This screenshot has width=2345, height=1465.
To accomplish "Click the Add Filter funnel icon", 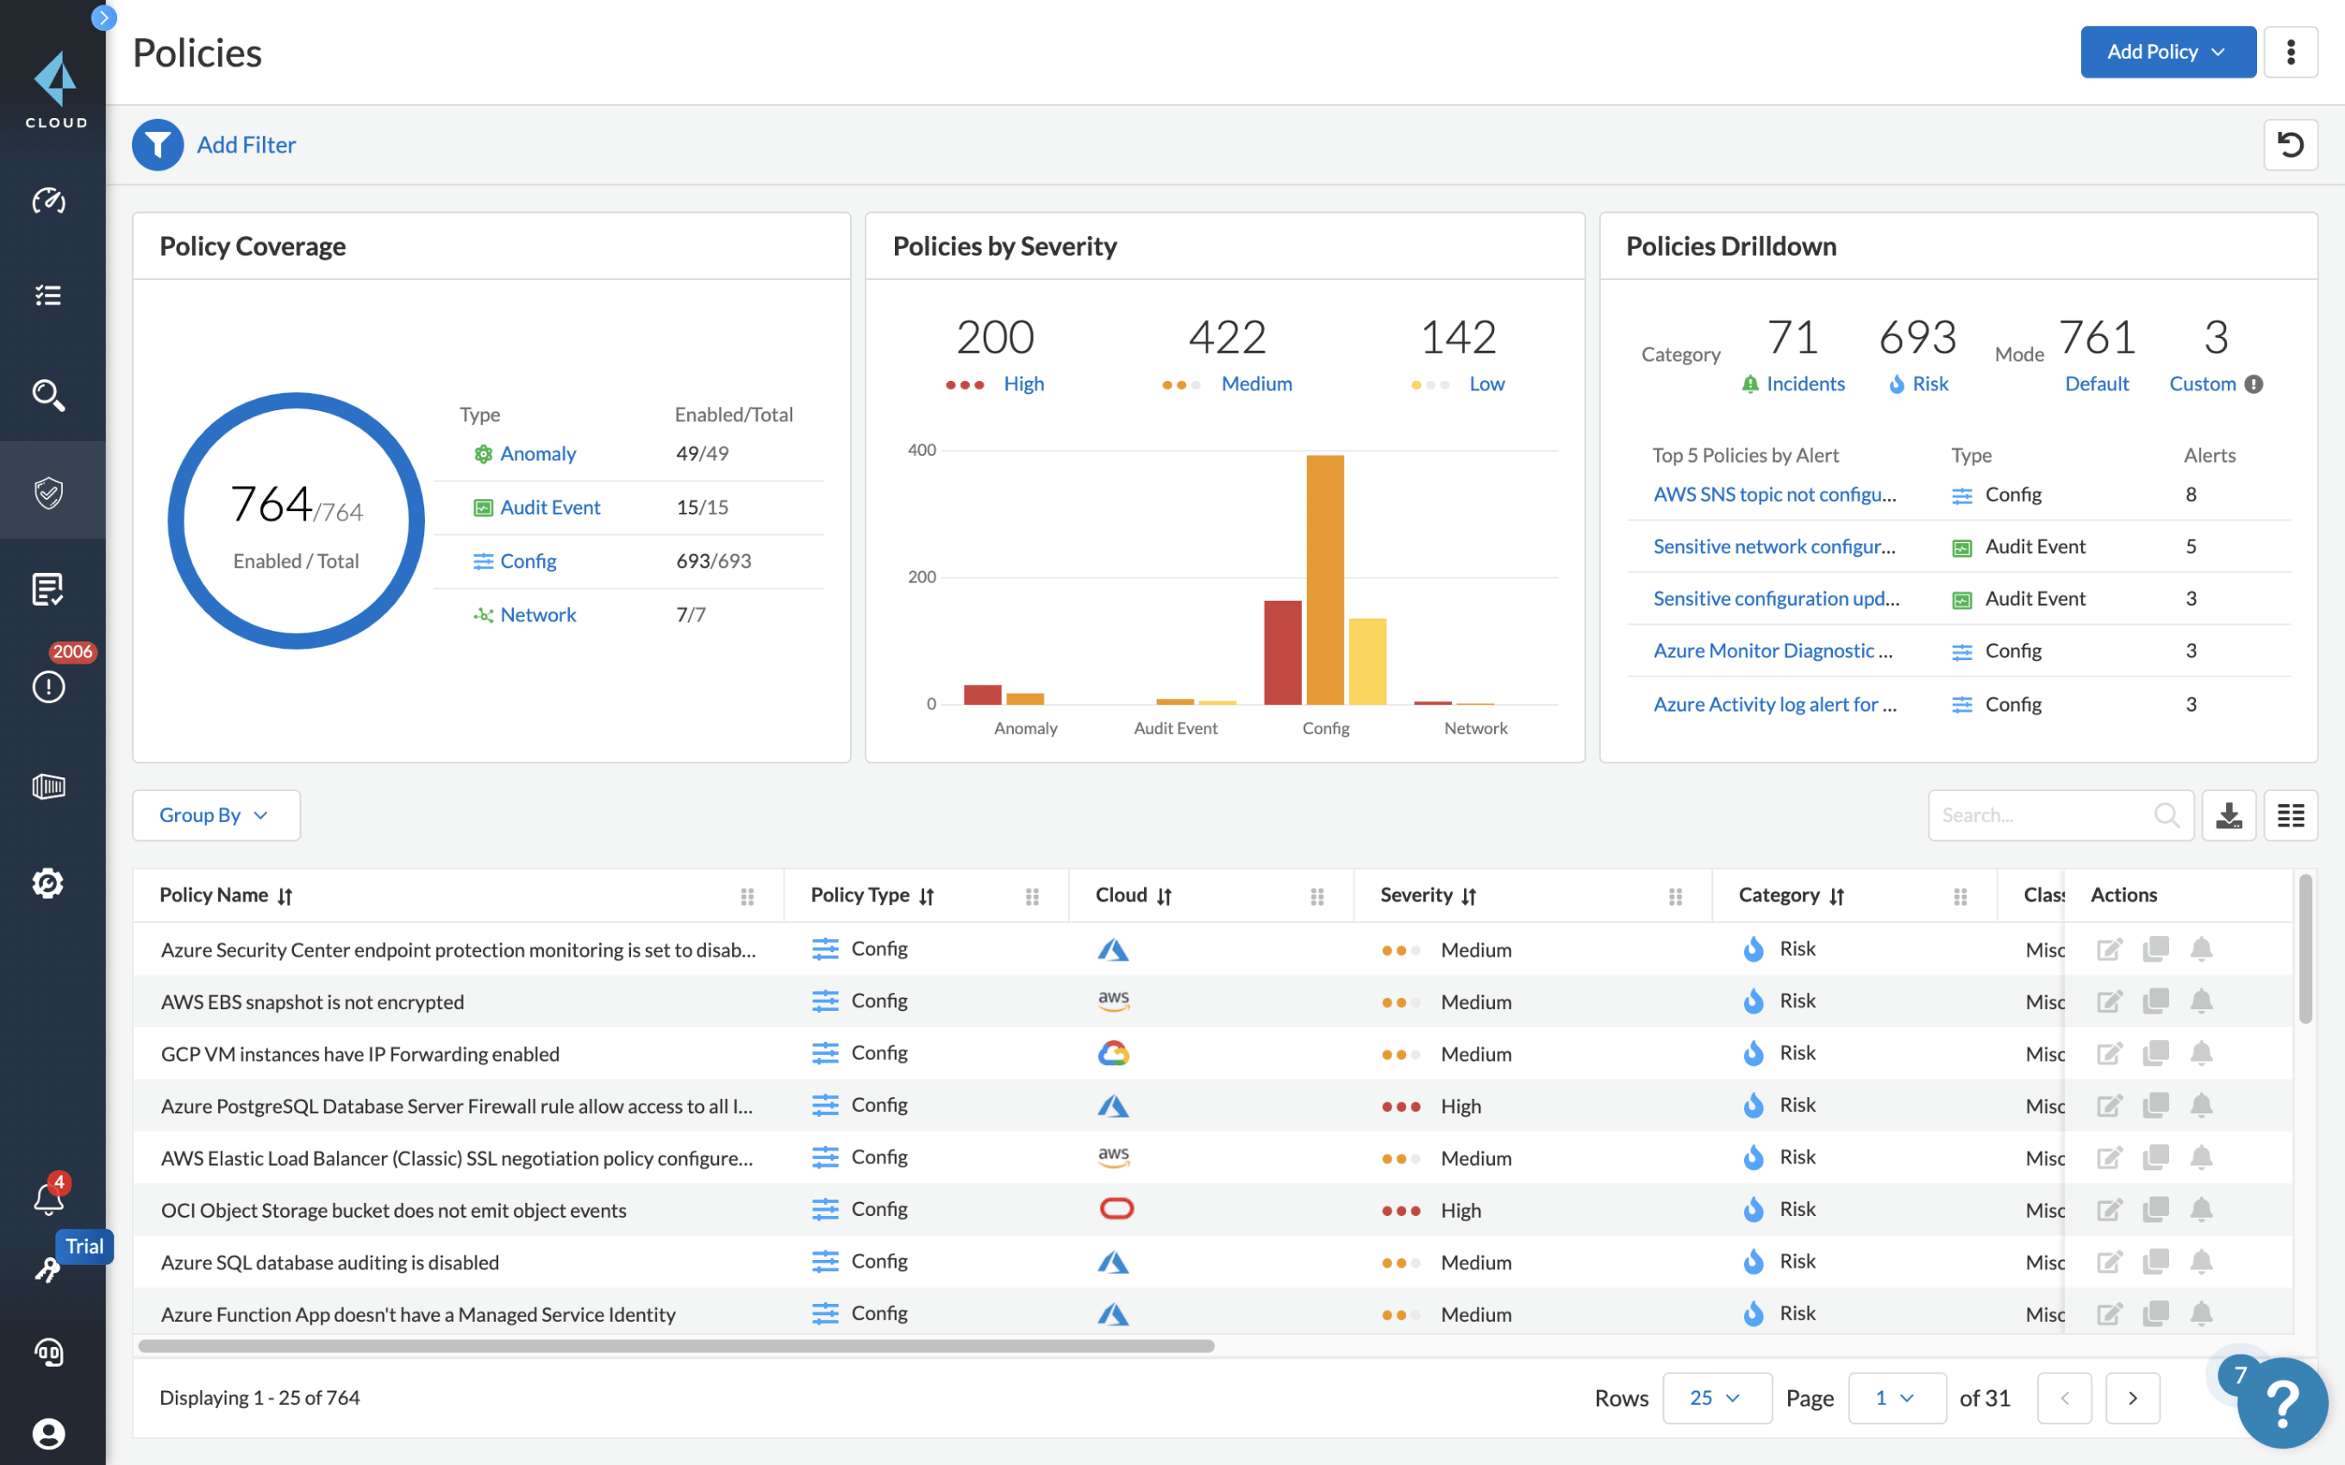I will coord(157,143).
